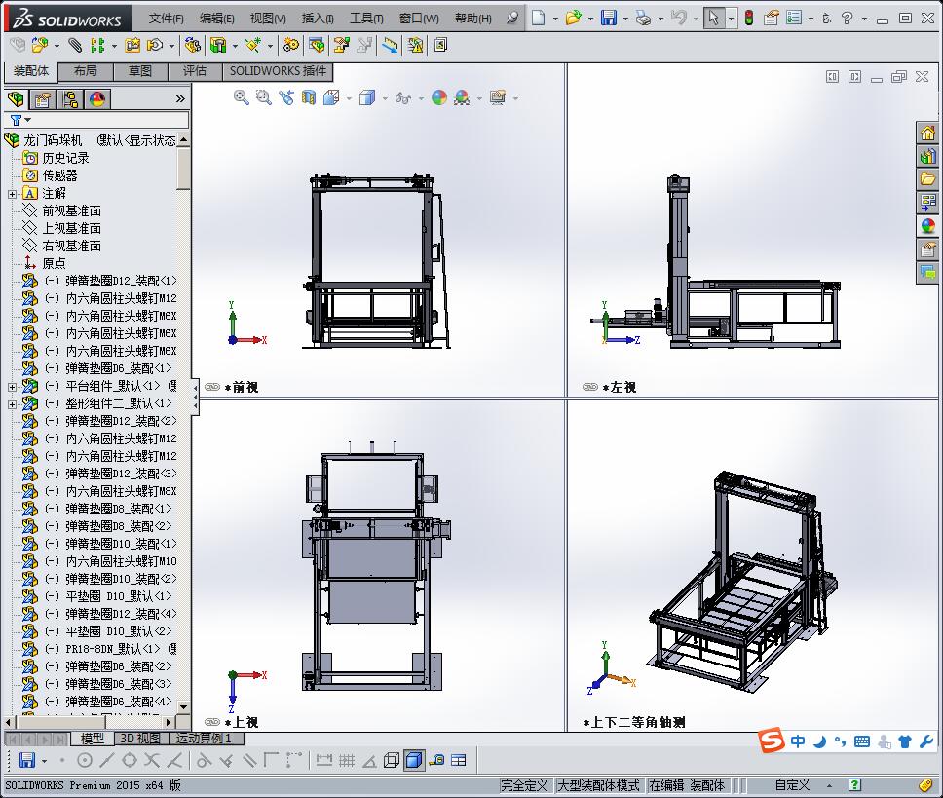Open the DisplayManager tab icon

(x=97, y=98)
